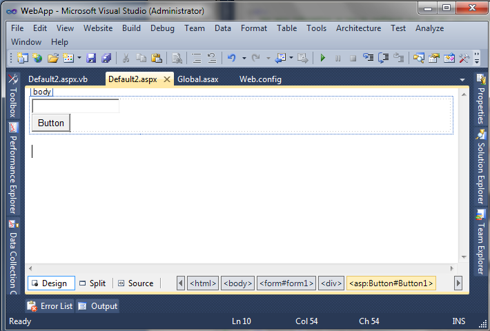The width and height of the screenshot is (490, 331).
Task: Click the New Web Site globe icon
Action: tap(37, 58)
